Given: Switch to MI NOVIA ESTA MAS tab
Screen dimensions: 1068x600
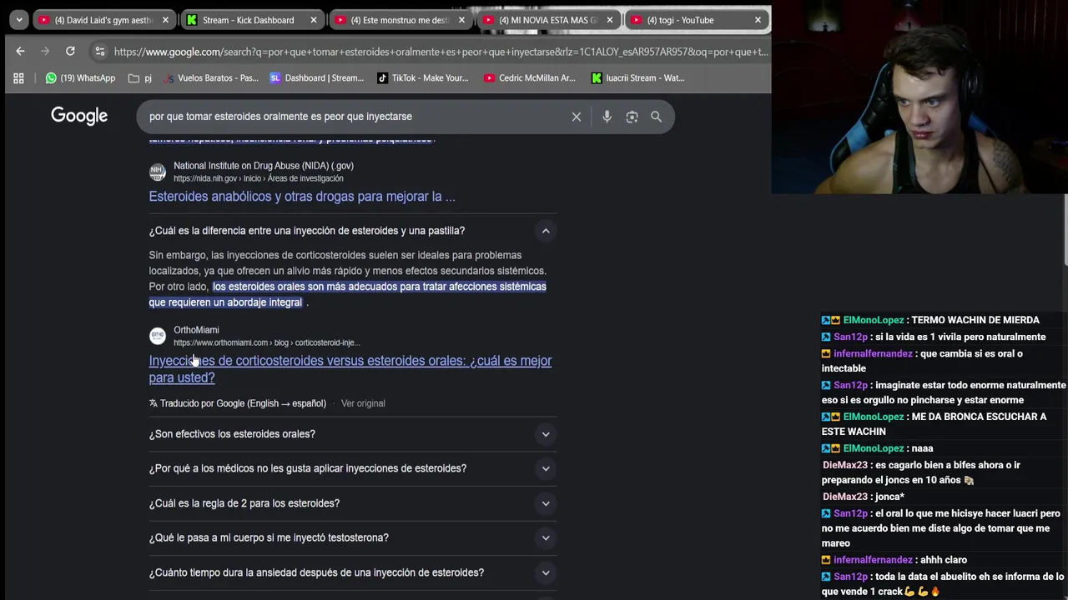Looking at the screenshot, I should click(547, 20).
